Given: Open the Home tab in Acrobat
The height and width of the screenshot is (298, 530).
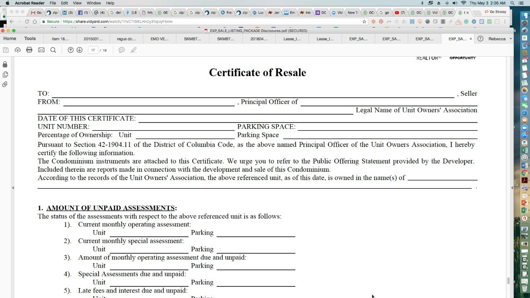Looking at the screenshot, I should [10, 38].
